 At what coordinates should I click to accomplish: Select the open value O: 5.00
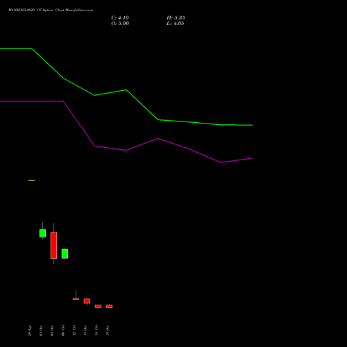click(x=120, y=24)
